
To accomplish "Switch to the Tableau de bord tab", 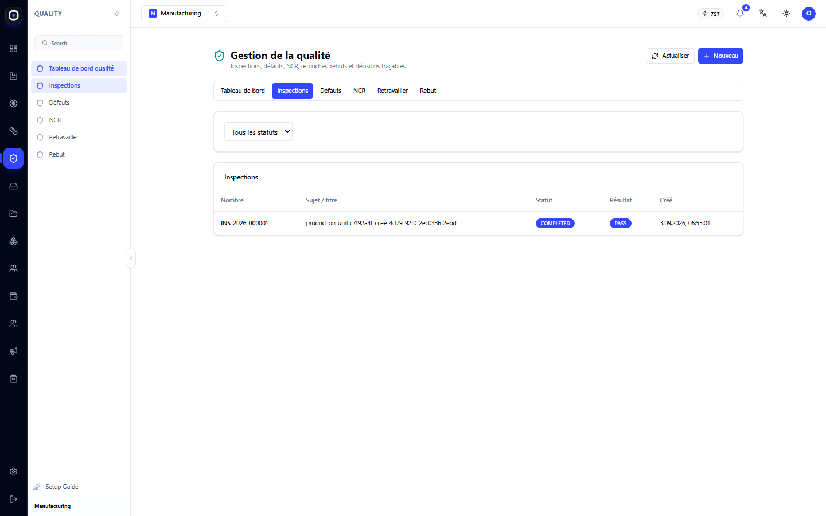I will click(x=243, y=91).
